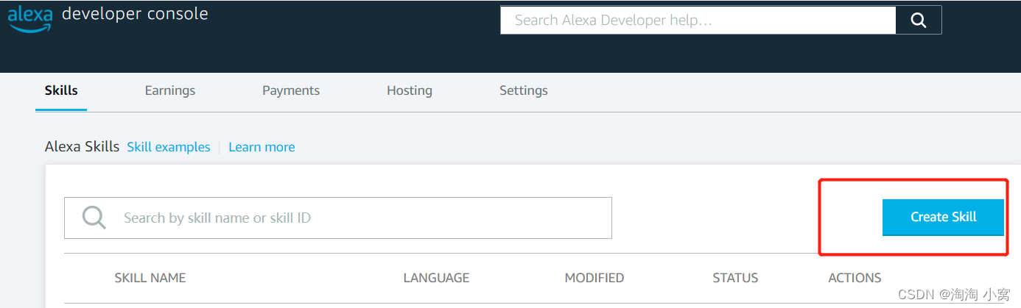Screen dimensions: 1021x308
Task: Click the Alexa Skills heading text
Action: tap(82, 147)
